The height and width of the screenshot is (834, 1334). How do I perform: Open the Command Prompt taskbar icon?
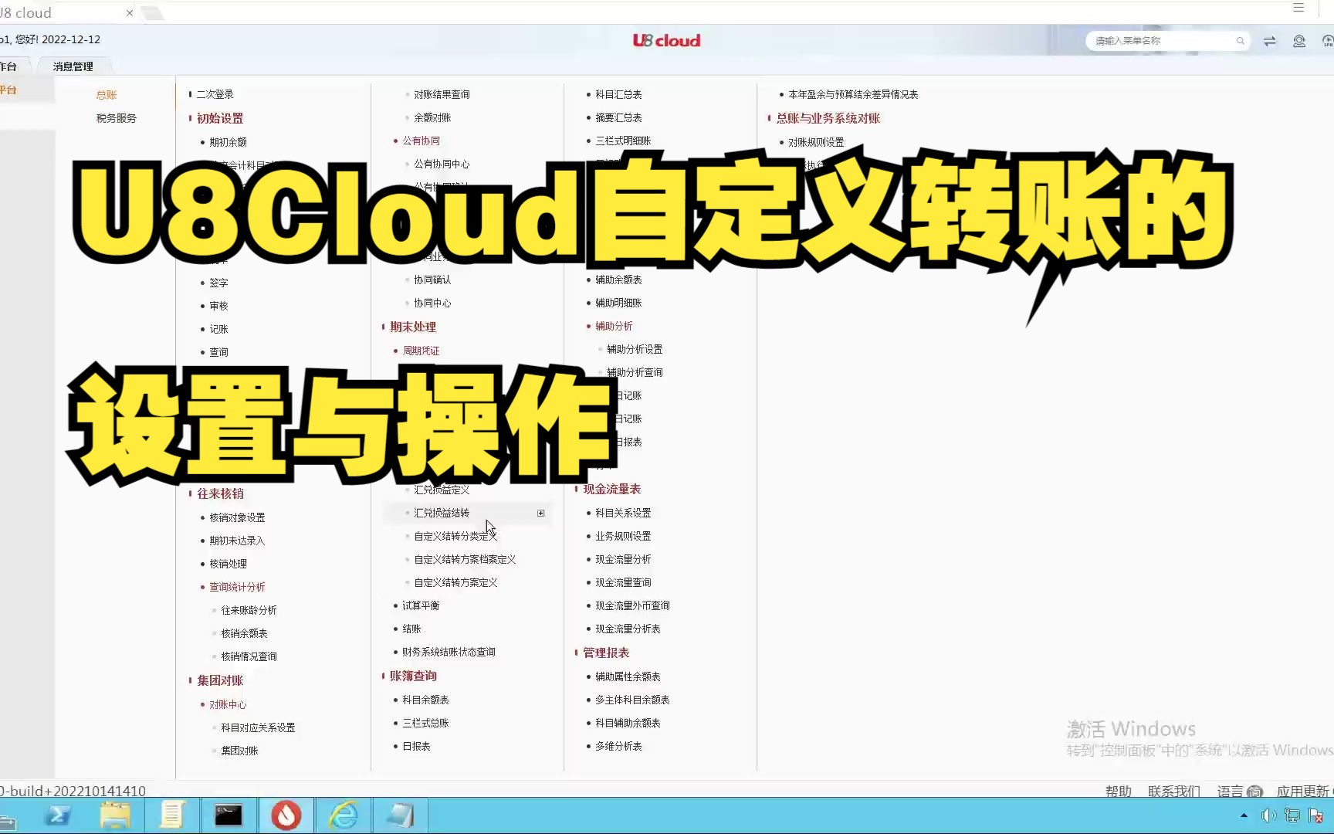point(229,815)
